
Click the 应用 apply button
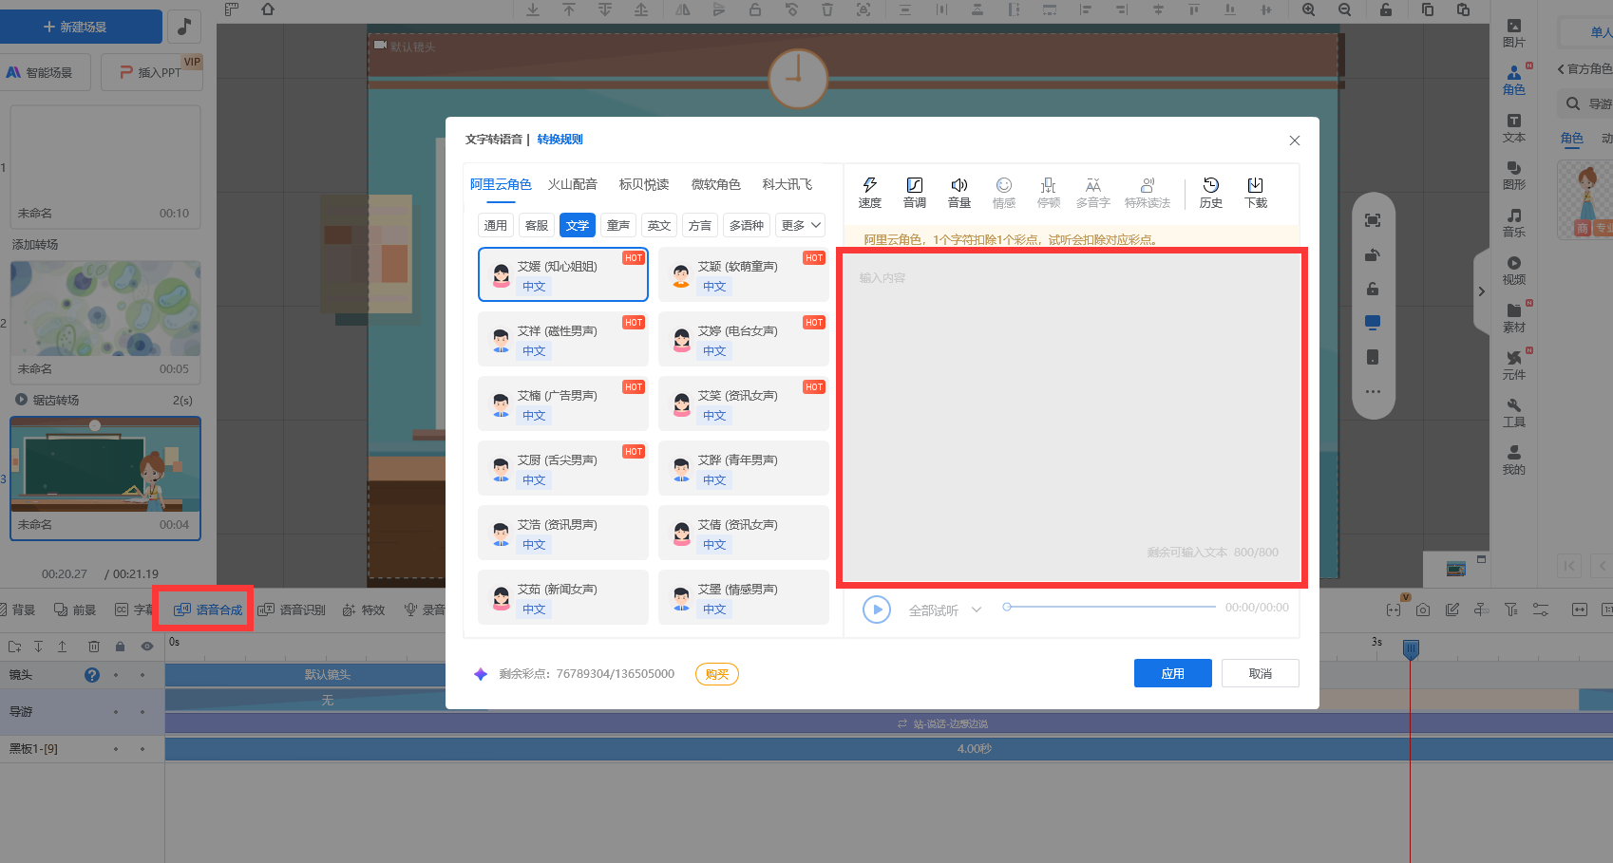(x=1173, y=673)
